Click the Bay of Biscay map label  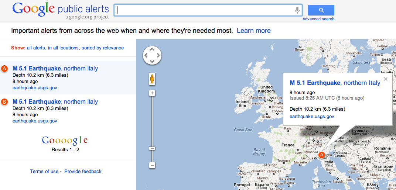click(259, 152)
